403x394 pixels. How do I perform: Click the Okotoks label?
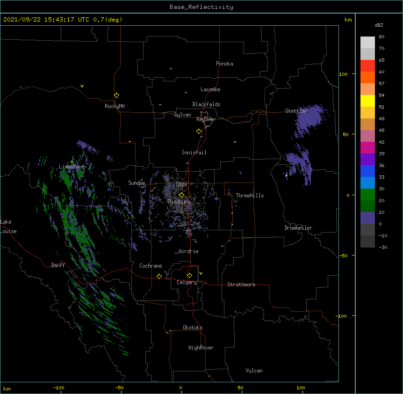193,328
